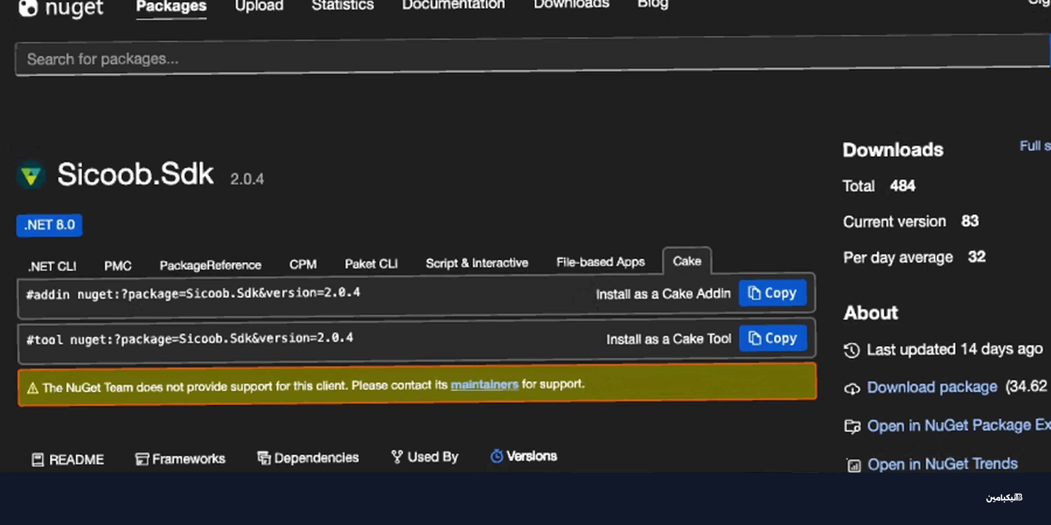Screen dimensions: 1051x525
Task: Copy the Cake Addin install command
Action: (772, 293)
